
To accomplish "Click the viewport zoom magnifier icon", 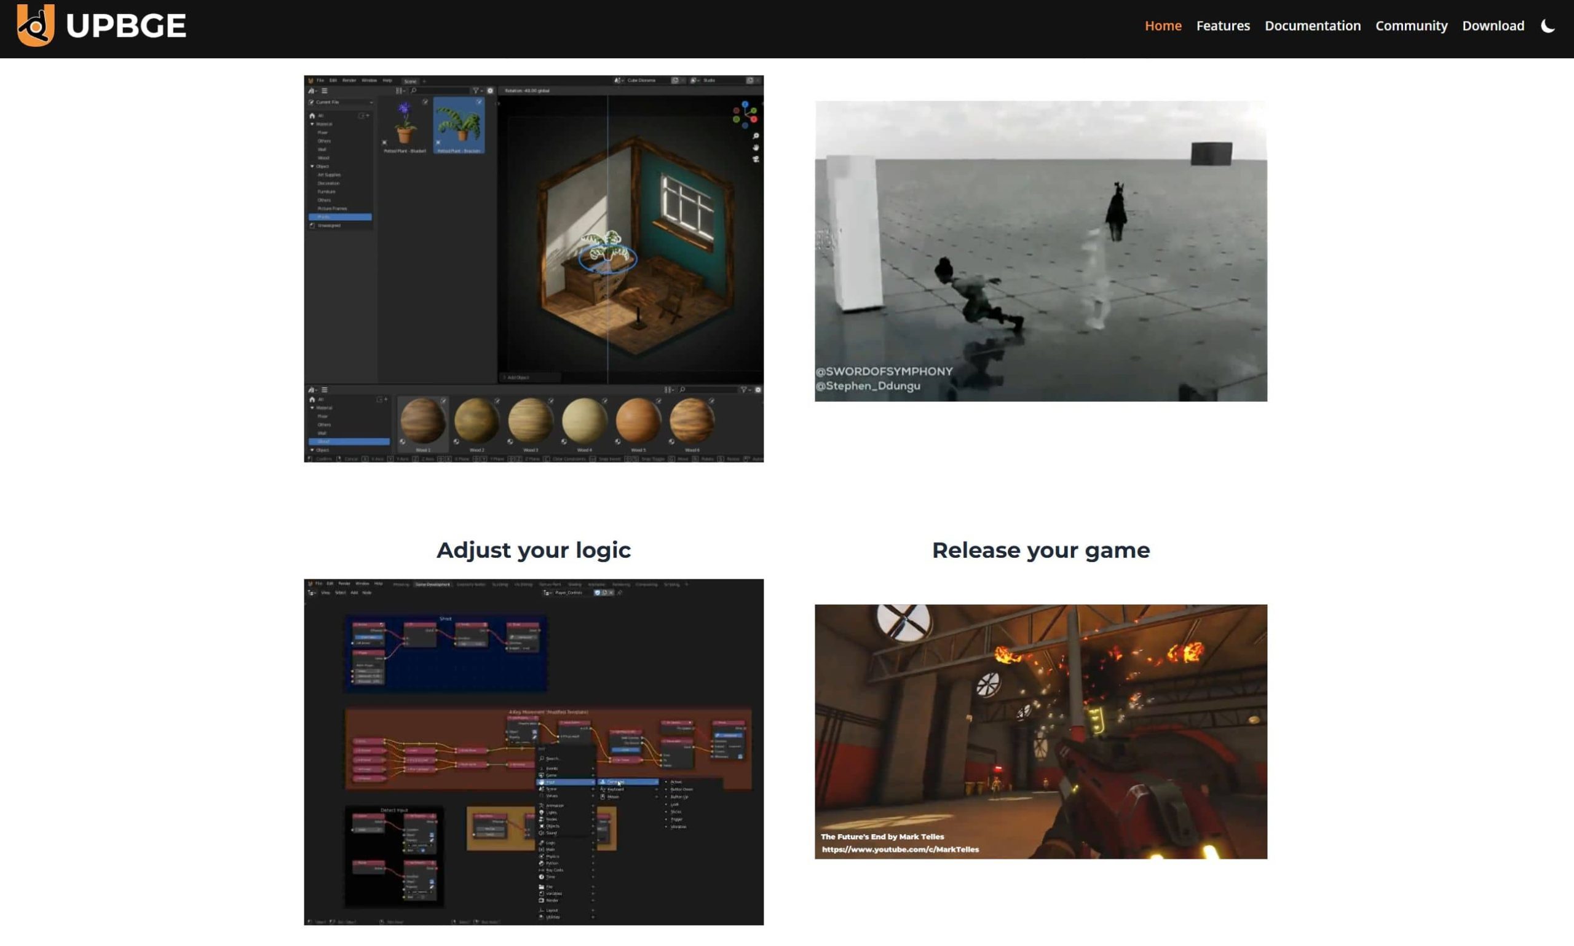I will tap(756, 136).
